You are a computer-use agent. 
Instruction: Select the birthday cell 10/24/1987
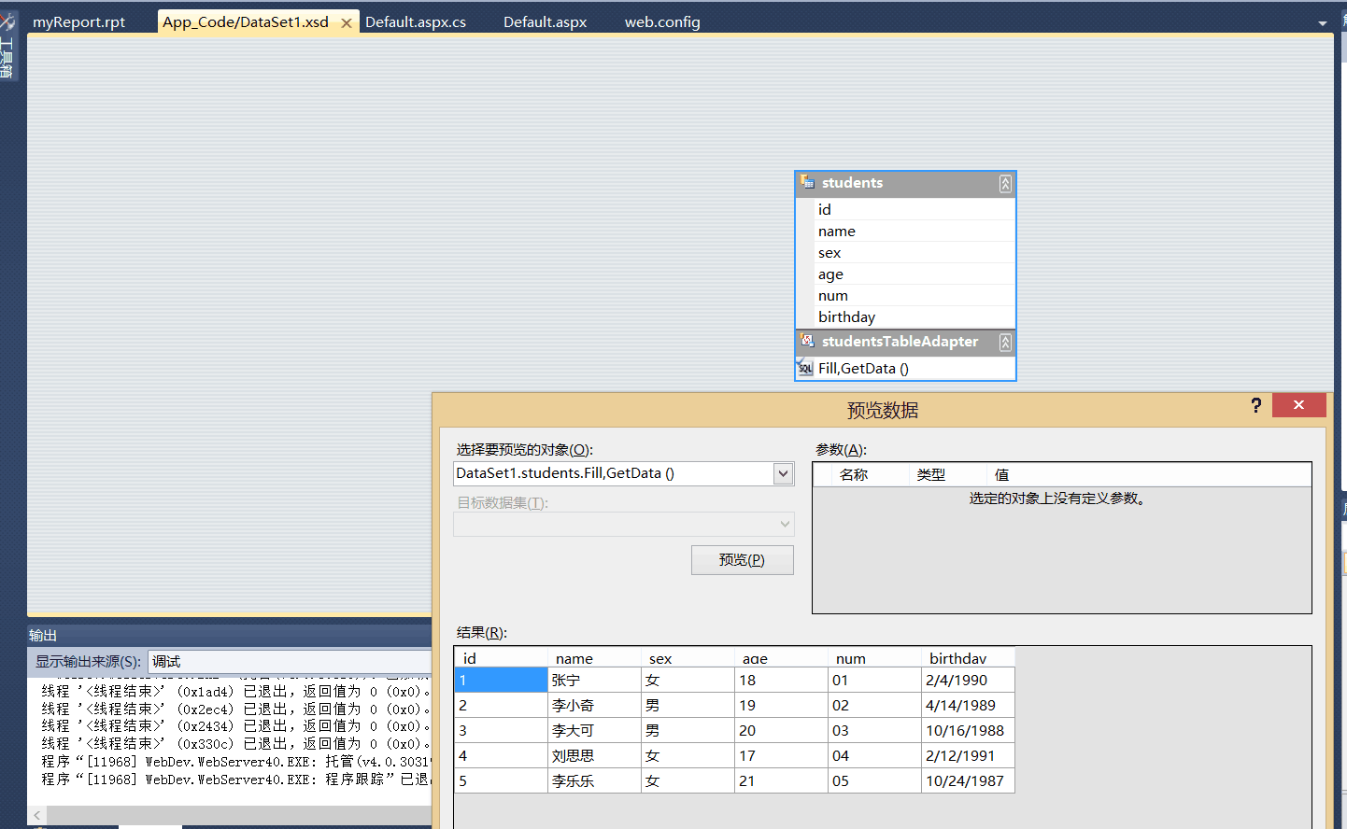pos(969,780)
